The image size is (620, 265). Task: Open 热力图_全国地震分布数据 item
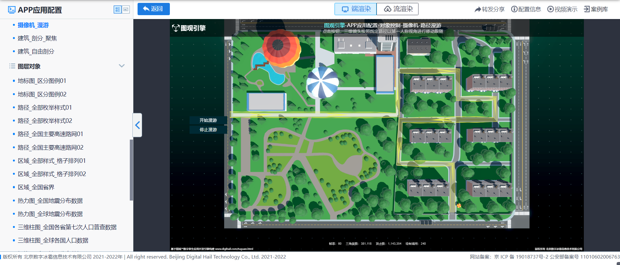click(50, 201)
